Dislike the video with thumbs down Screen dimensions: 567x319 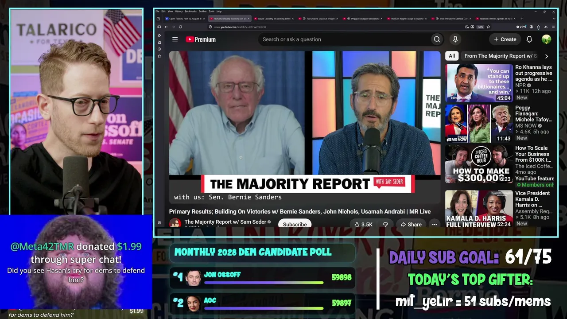point(385,225)
